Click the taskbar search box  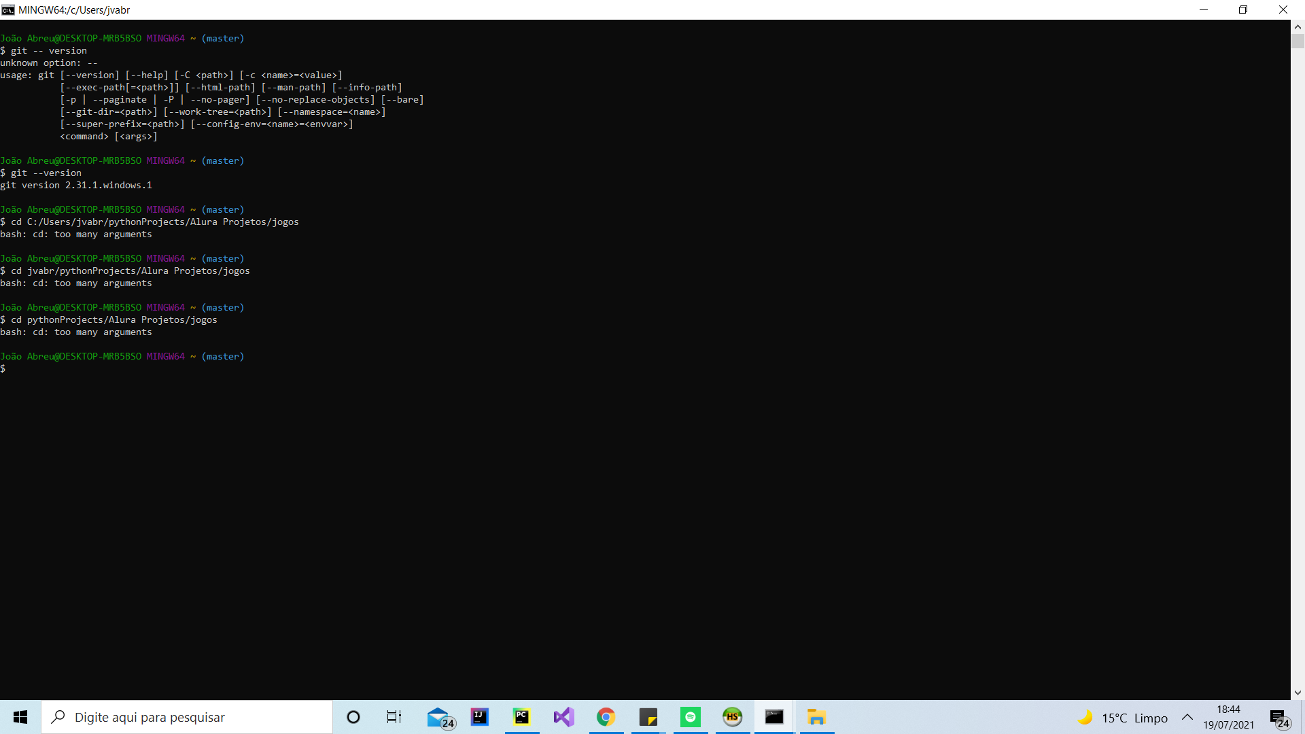(x=187, y=717)
